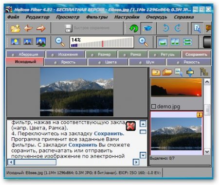219x185 pixels.
Task: Select the first image view mode icon
Action: 16,42
